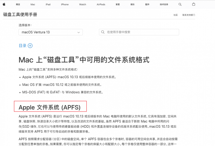215x146 pixels.
Task: Click the page heading Mac 上“磁盘工具”中可用的文件系统格式
Action: coord(84,60)
